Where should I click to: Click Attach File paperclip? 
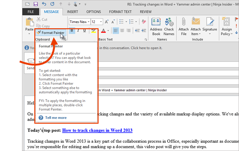pyautogui.click(x=184, y=27)
